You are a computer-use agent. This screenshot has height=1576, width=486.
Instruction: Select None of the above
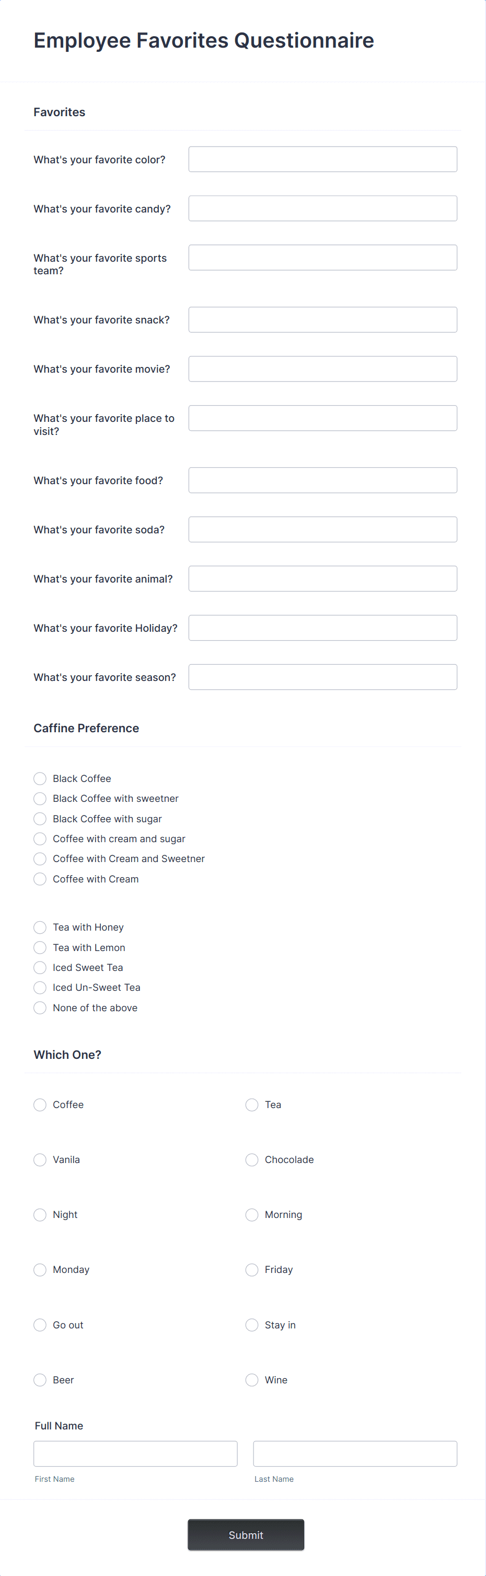pyautogui.click(x=40, y=1008)
